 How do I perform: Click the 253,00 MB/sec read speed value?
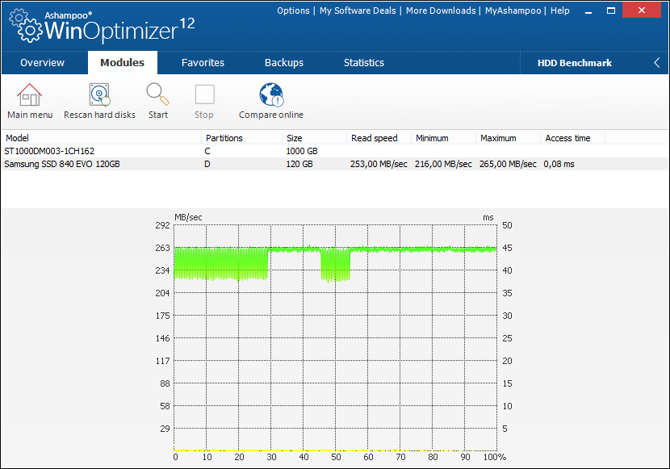(x=379, y=164)
